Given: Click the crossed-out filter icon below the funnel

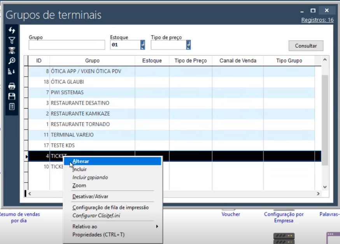Looking at the screenshot, I should pyautogui.click(x=12, y=50).
